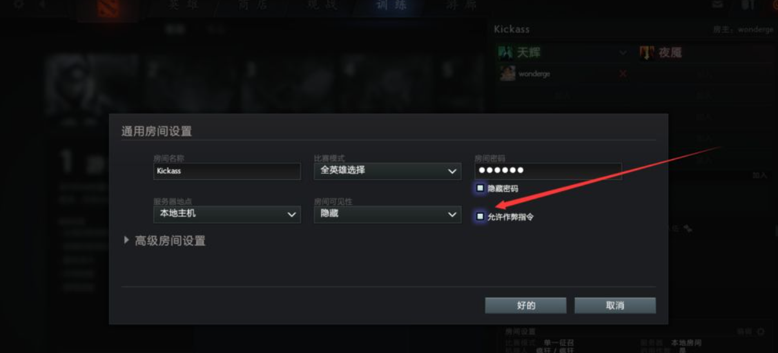778x353 pixels.
Task: Open the 房间可见性 lobby visibility dropdown
Action: 387,214
